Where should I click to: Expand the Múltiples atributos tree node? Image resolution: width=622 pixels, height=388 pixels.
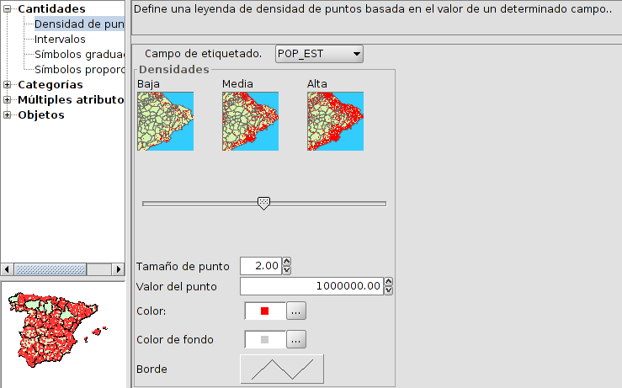tap(8, 100)
